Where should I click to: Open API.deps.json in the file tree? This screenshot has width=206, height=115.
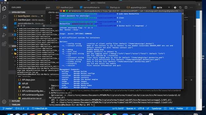click(x=28, y=80)
